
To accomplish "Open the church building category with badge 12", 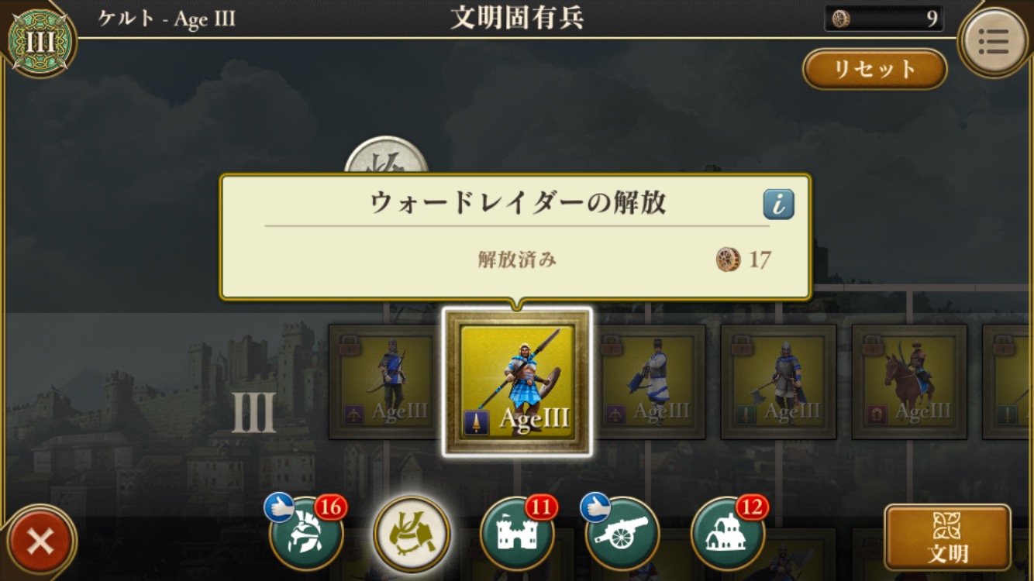I will tap(728, 533).
